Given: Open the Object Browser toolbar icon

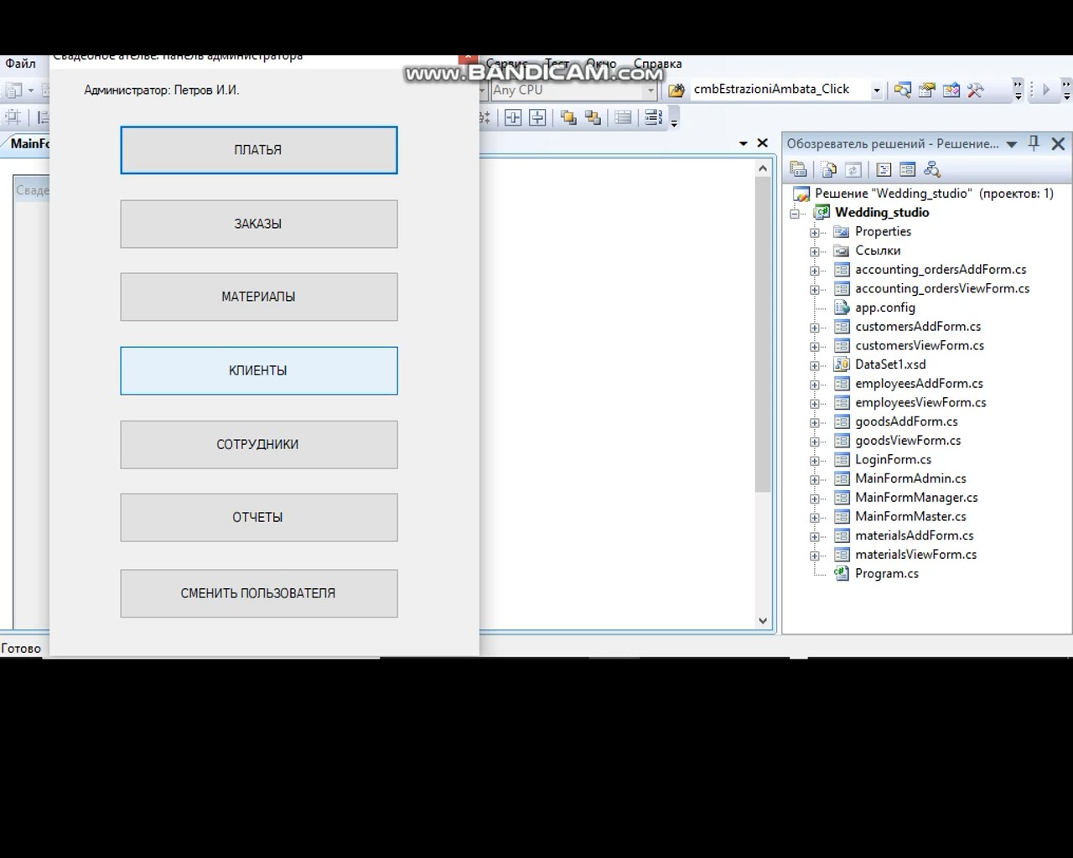Looking at the screenshot, I should 951,90.
